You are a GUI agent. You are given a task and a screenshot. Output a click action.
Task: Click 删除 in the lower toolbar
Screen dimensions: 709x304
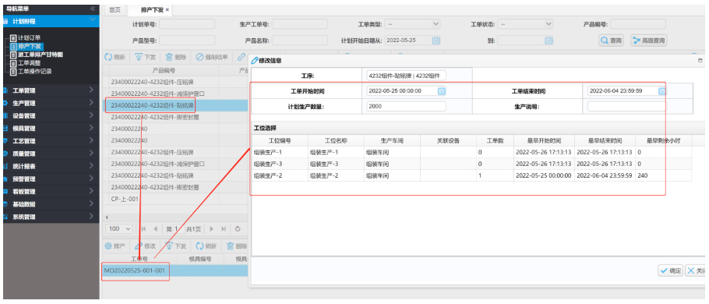pyautogui.click(x=237, y=246)
